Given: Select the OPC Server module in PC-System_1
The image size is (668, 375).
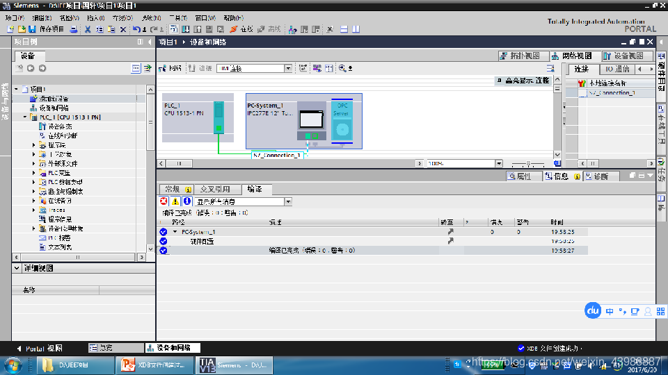Looking at the screenshot, I should [342, 121].
